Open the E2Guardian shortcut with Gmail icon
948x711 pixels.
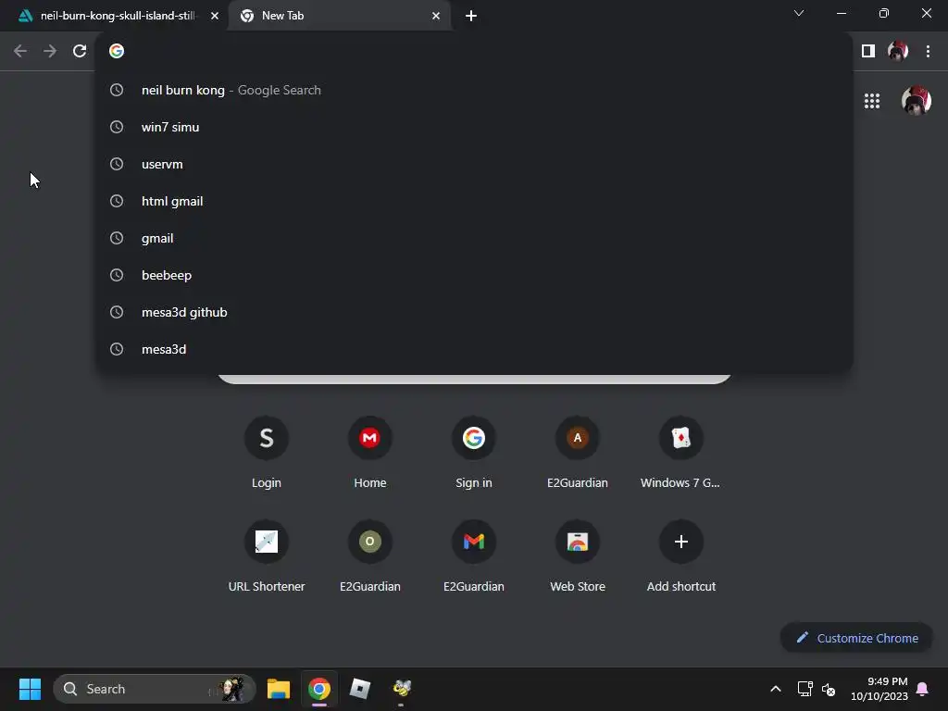pyautogui.click(x=474, y=556)
